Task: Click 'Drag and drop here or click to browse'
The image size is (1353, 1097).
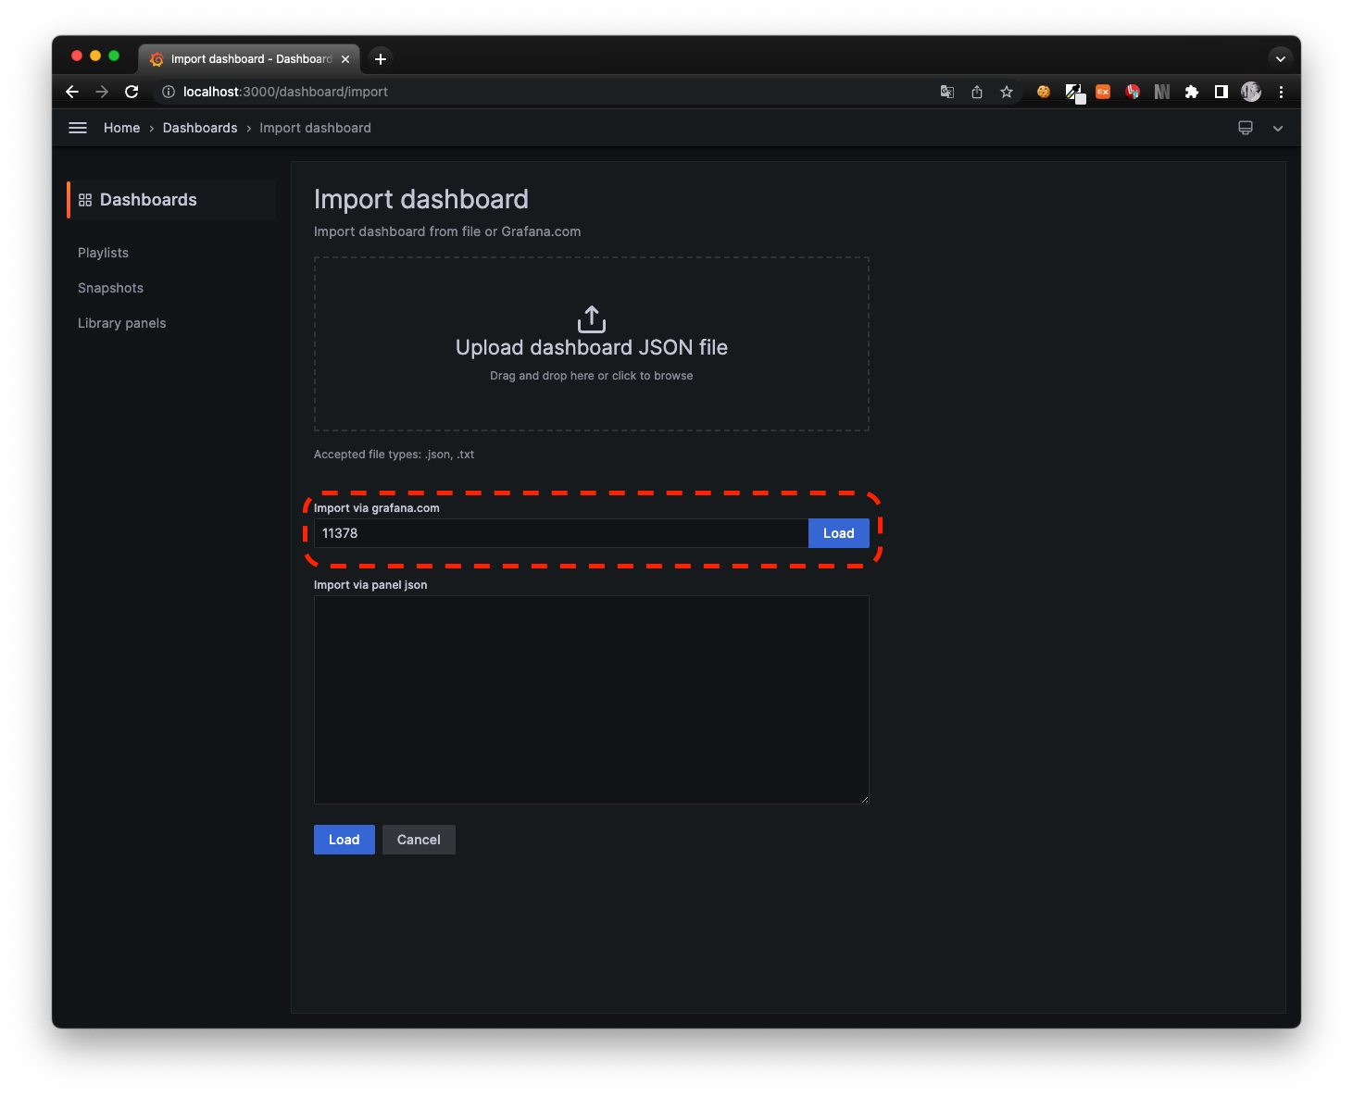Action: click(x=592, y=376)
